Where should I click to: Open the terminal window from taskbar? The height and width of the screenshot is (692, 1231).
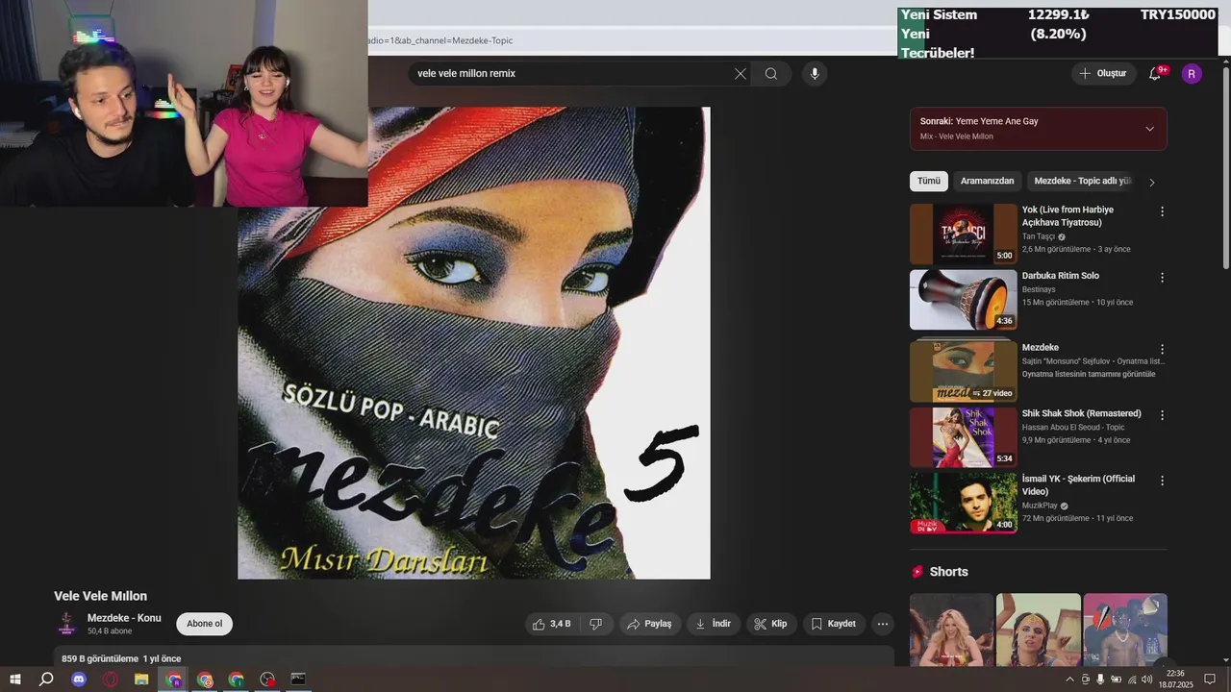298,680
